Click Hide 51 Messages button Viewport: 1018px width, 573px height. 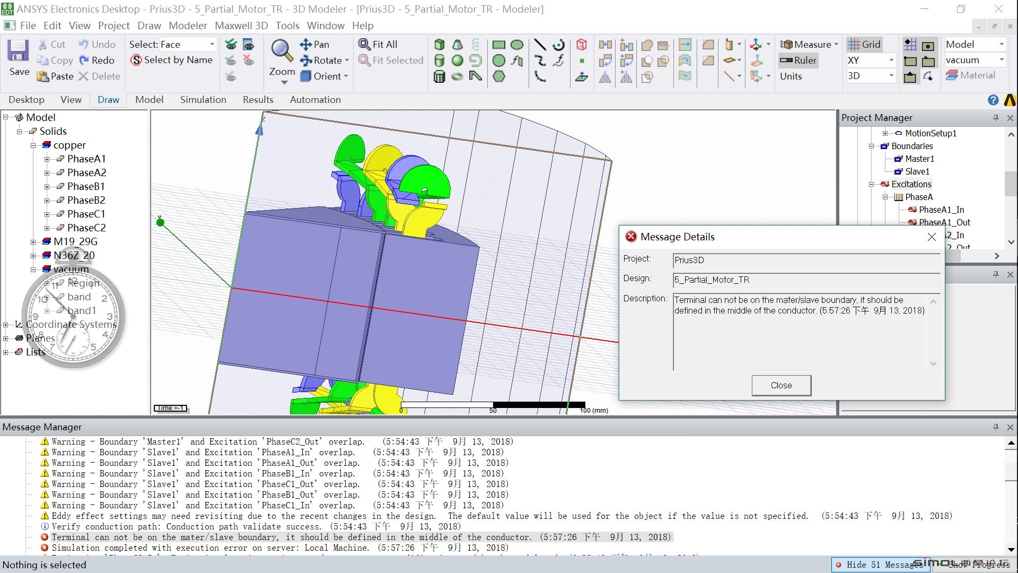pyautogui.click(x=880, y=565)
